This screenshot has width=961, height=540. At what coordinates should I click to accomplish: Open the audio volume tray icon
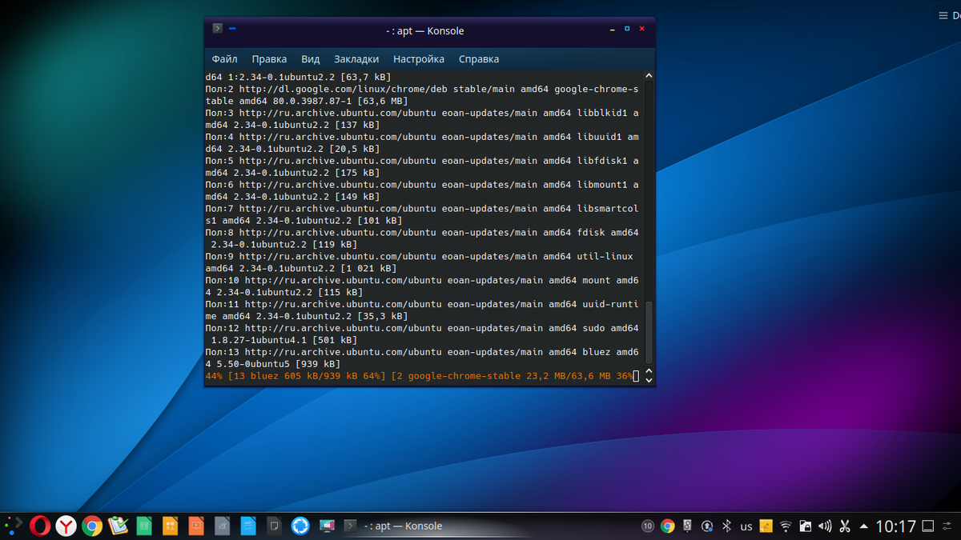click(825, 526)
